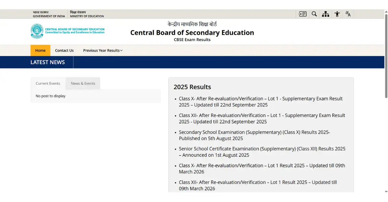Open the Contact Us menu item

tap(64, 50)
